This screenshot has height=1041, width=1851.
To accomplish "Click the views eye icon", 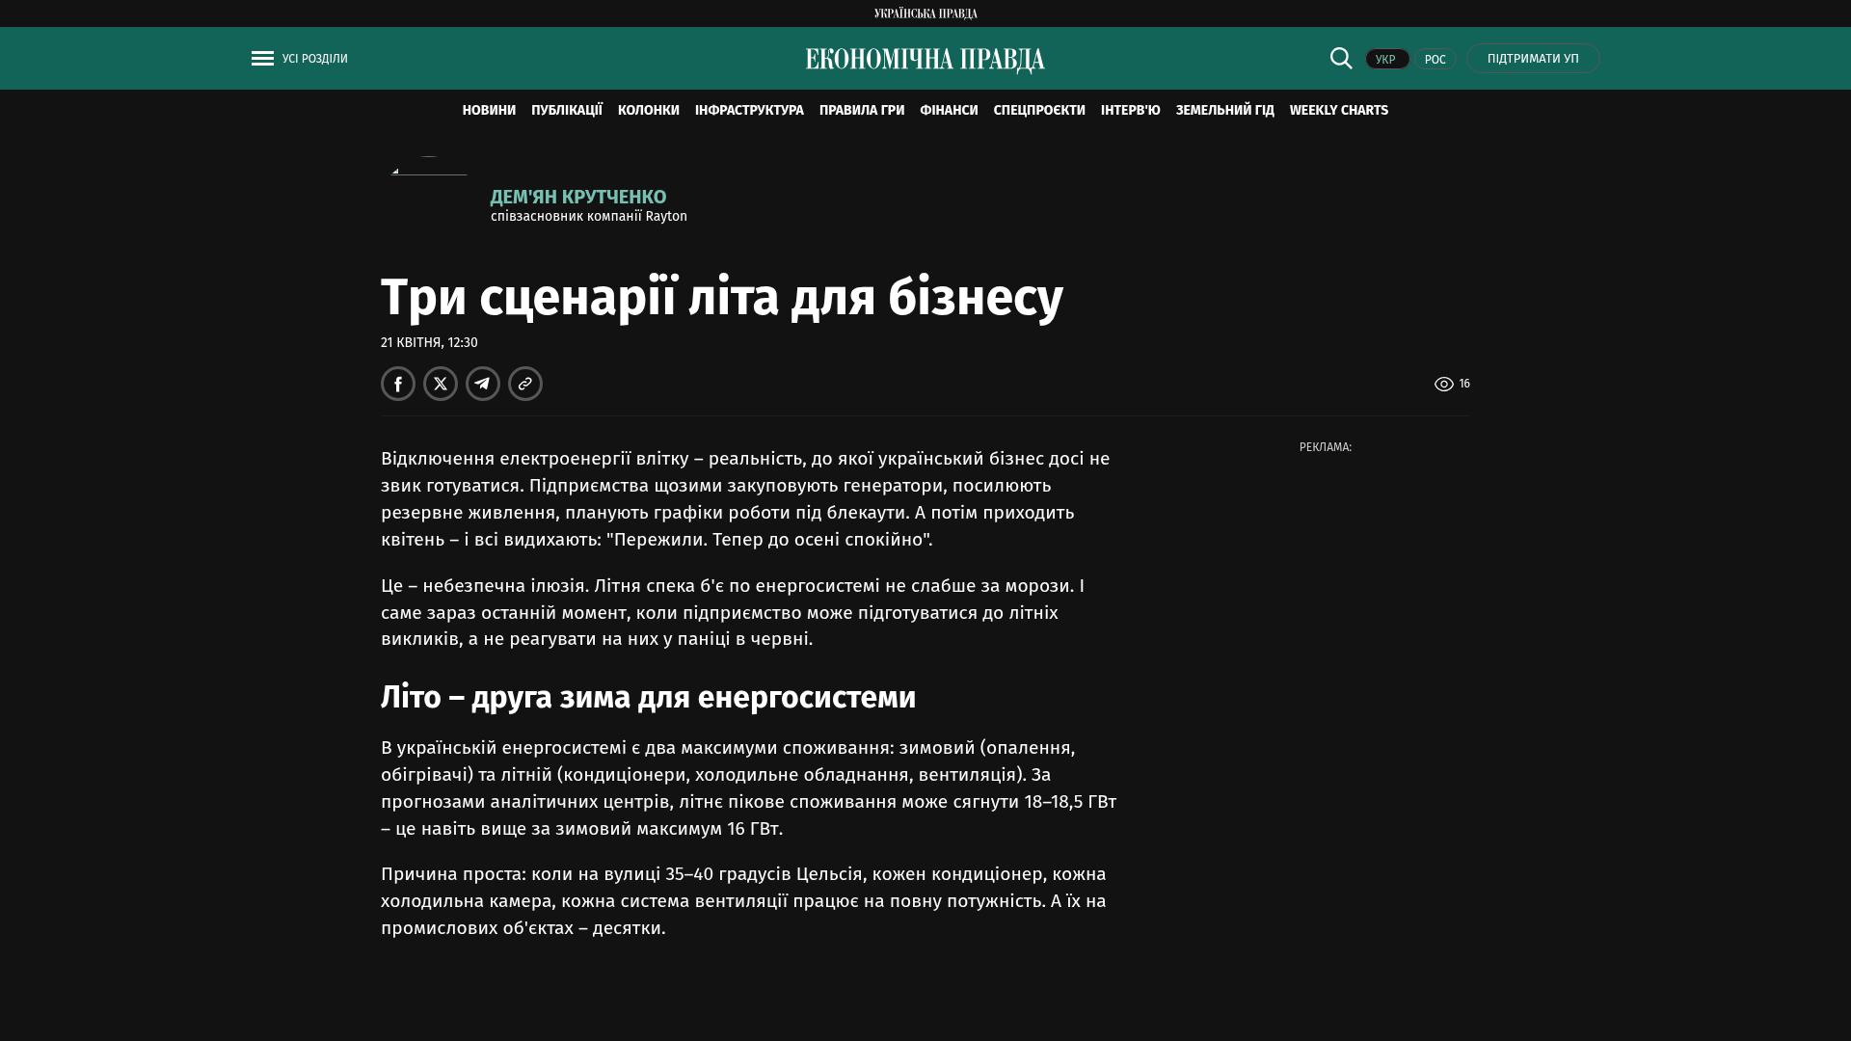I will pyautogui.click(x=1443, y=384).
